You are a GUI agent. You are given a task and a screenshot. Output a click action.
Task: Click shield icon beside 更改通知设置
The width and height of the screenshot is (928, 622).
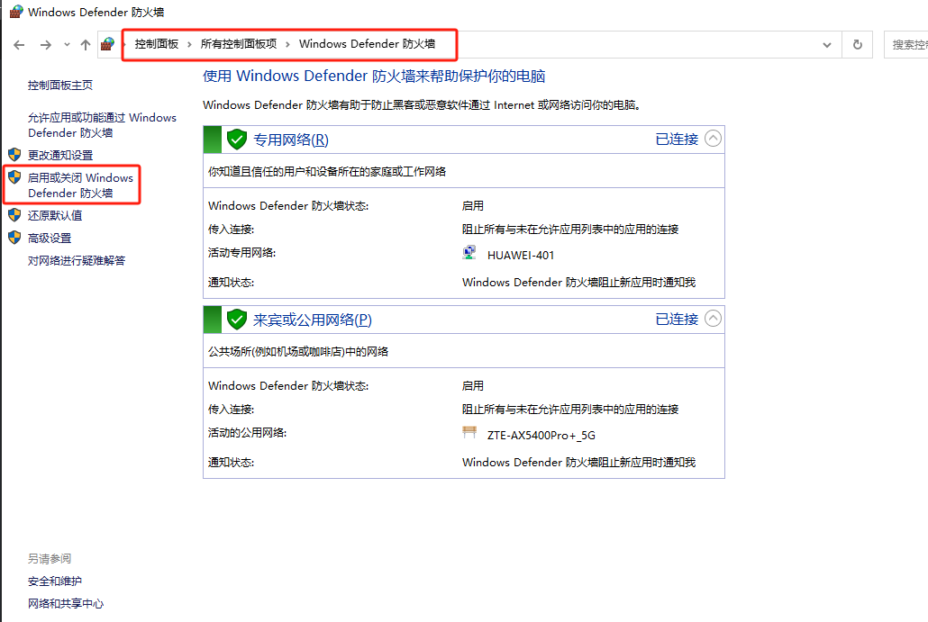pyautogui.click(x=14, y=155)
